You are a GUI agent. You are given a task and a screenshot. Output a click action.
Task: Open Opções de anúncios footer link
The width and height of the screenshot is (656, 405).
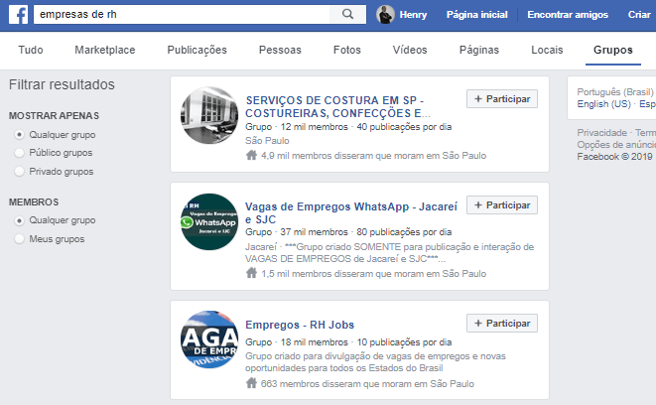pos(616,144)
